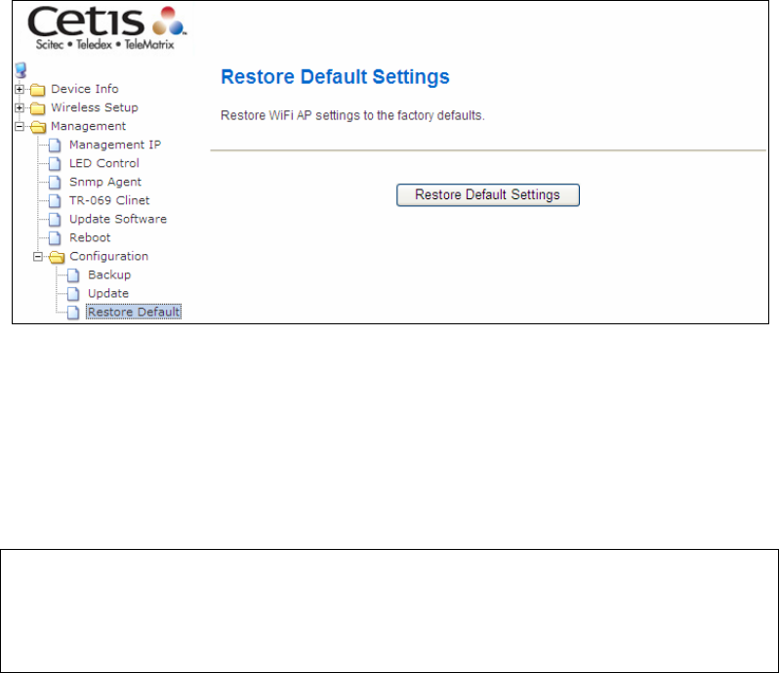The image size is (779, 673).
Task: Select the highlighted Restore Default item
Action: 134,313
